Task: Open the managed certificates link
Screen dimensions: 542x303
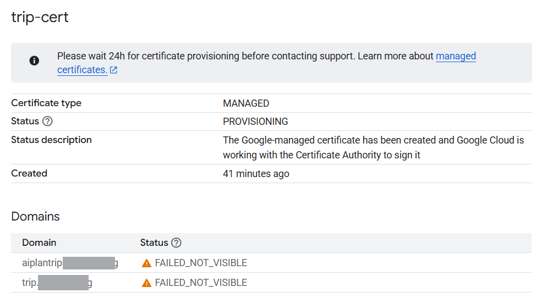Action: (456, 56)
